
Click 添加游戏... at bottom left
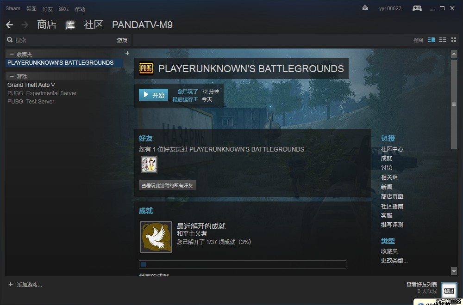click(30, 285)
